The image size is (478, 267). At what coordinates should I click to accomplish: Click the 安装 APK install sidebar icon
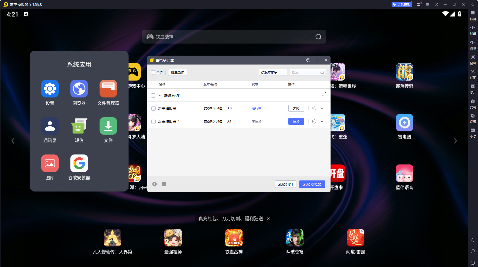pyautogui.click(x=473, y=104)
